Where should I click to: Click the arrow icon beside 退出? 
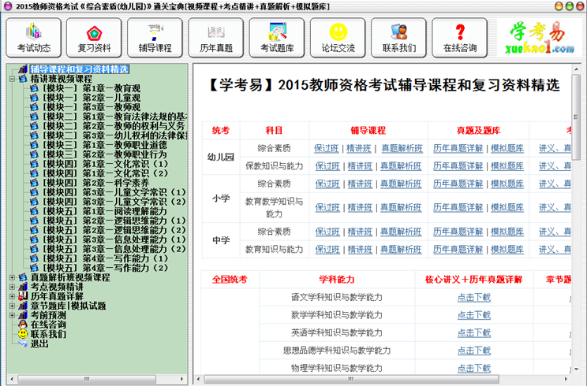[23, 343]
